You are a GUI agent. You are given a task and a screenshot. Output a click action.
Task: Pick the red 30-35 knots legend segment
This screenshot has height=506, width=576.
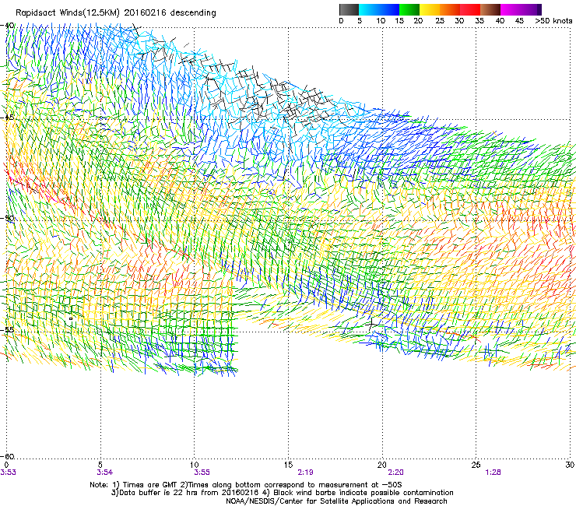(470, 9)
